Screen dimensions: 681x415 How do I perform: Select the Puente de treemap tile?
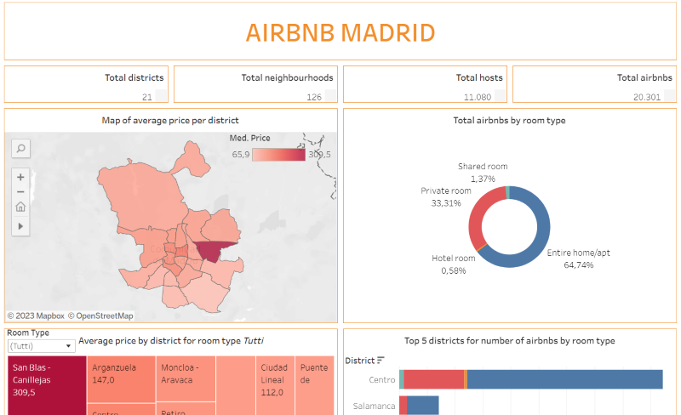(314, 385)
